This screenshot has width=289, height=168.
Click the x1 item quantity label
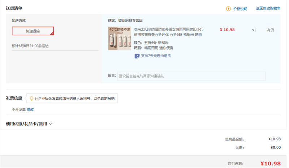(254, 30)
